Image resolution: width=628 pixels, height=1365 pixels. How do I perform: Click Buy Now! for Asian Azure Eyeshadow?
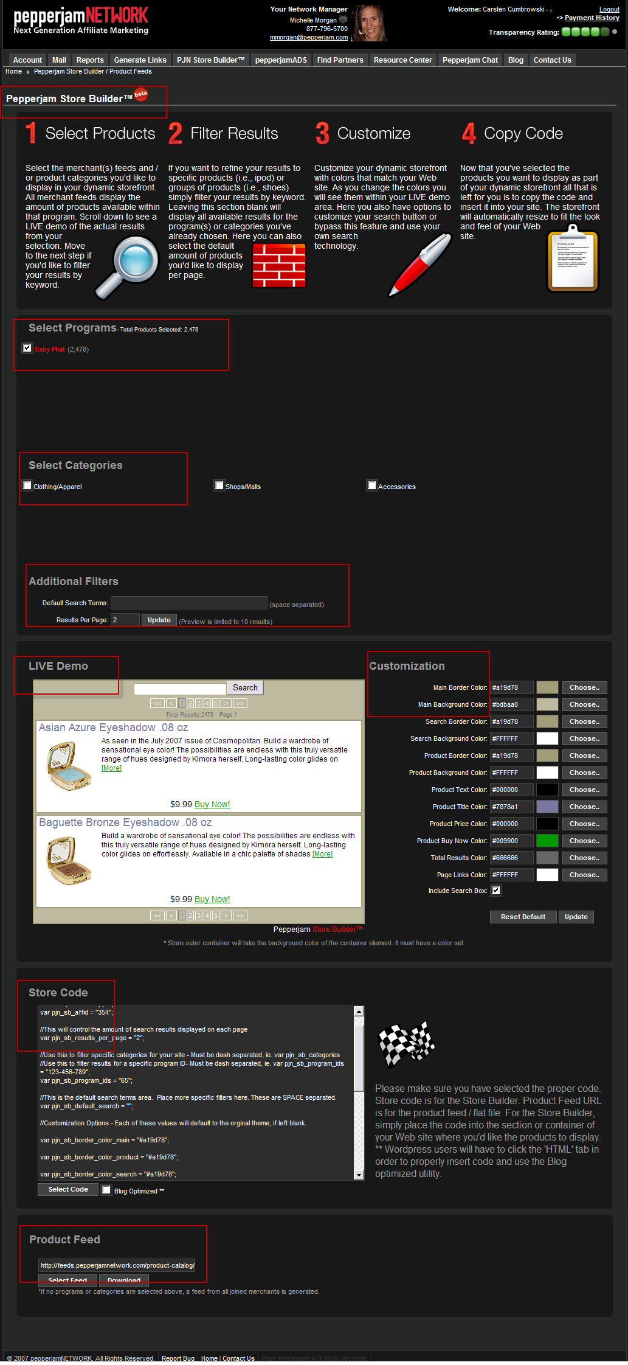[x=212, y=804]
